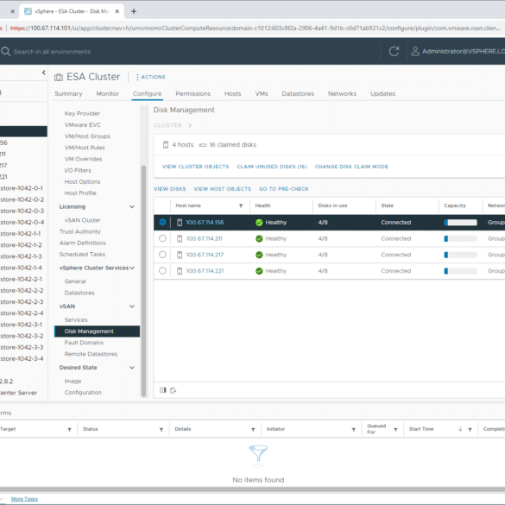Click the Start Time column filter icon
Screen dimensions: 505x505
click(x=470, y=430)
